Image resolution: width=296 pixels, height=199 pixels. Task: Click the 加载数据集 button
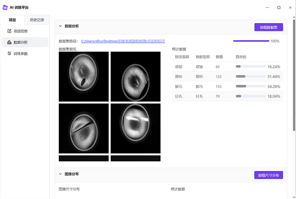coord(269,27)
